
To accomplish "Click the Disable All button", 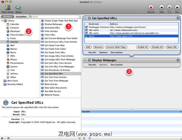I will point(157,47).
